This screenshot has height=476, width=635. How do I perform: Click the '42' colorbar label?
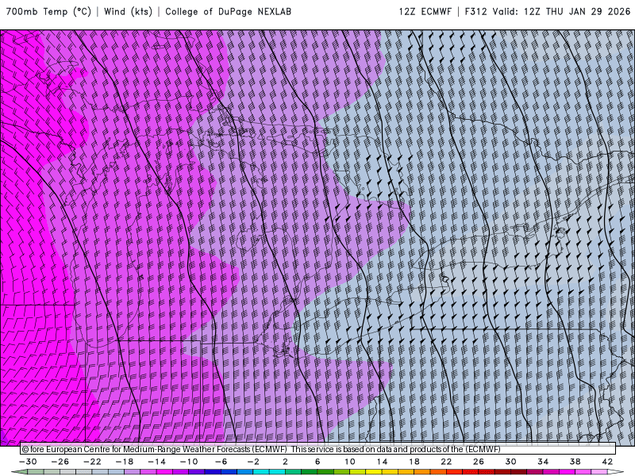click(607, 462)
